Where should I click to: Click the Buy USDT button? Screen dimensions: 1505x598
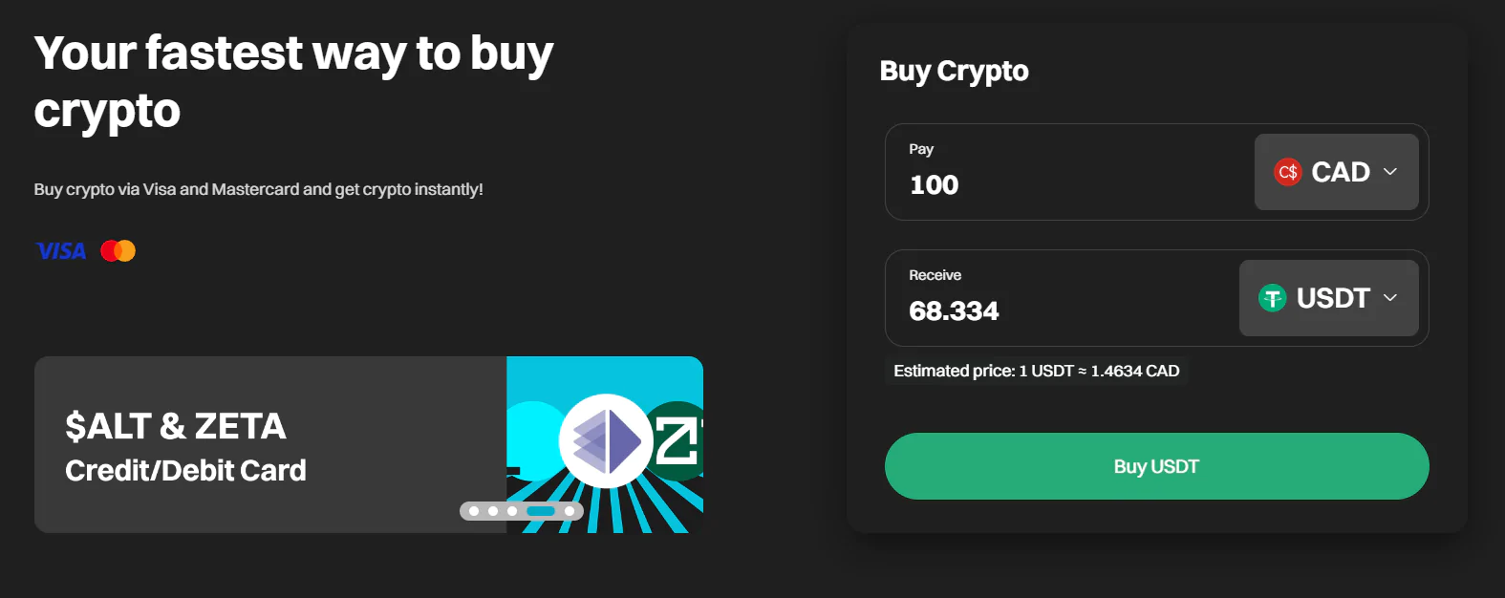click(1156, 466)
